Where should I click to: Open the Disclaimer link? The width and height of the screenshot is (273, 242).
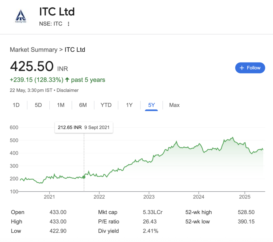(x=67, y=90)
